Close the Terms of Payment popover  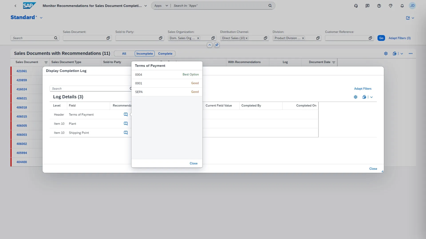click(x=193, y=164)
